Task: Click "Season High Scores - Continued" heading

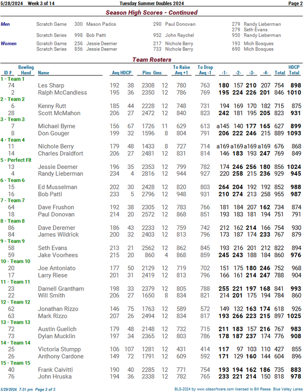Action: pos(152,13)
